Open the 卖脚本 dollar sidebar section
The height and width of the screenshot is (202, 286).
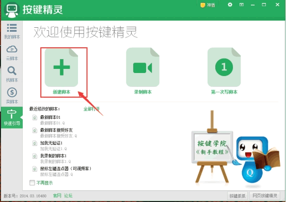[12, 96]
